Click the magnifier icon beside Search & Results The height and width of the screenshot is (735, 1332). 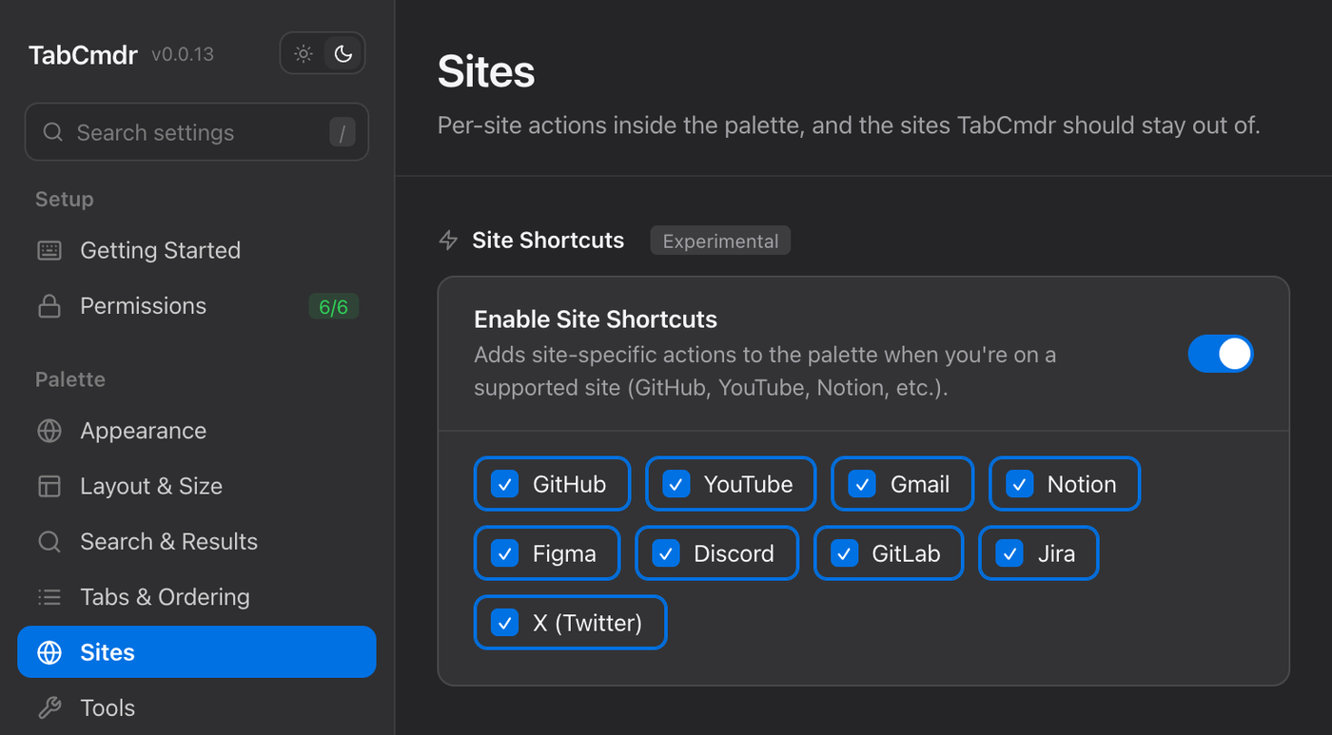click(x=49, y=542)
